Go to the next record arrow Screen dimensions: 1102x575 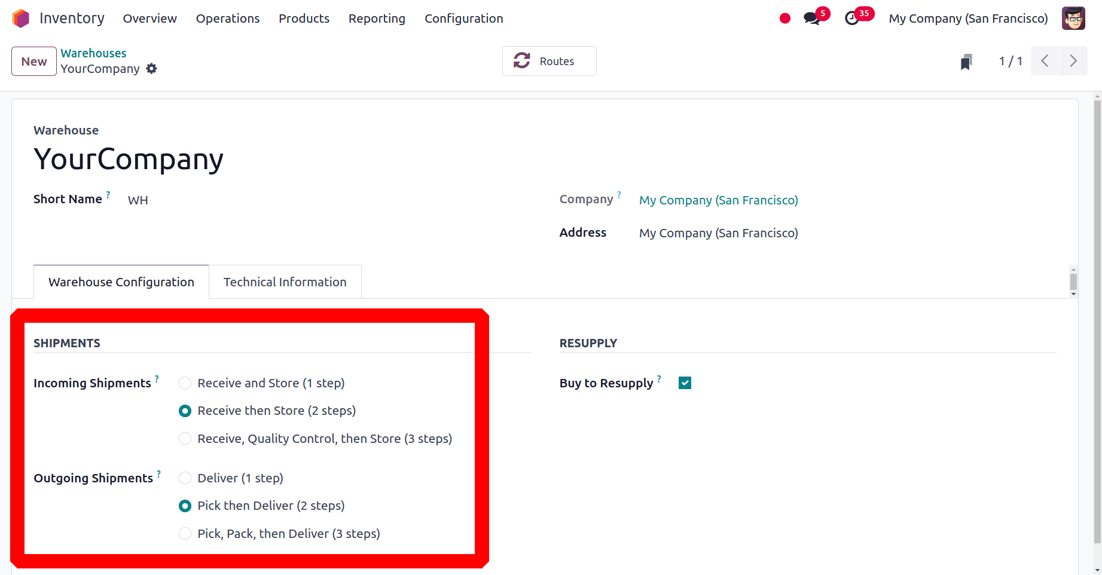point(1073,61)
